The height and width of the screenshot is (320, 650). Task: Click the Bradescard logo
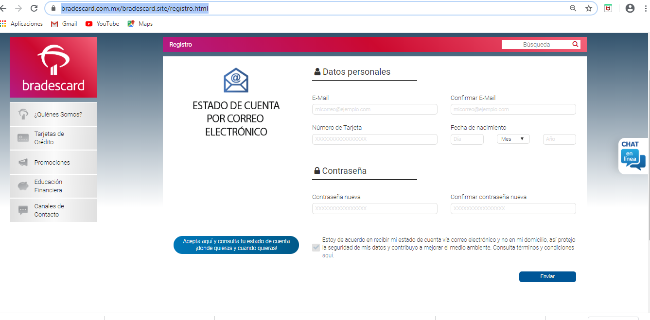pos(53,67)
